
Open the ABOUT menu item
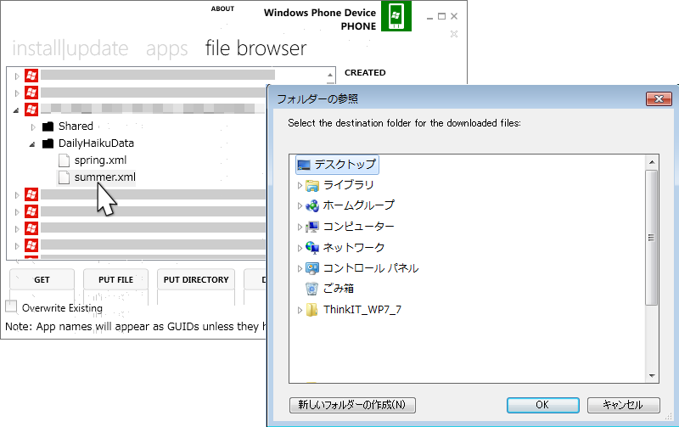[x=222, y=8]
